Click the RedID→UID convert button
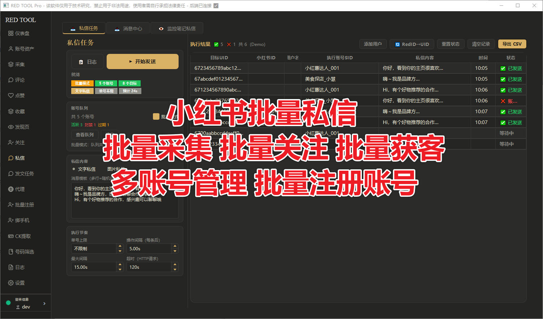 click(x=412, y=44)
